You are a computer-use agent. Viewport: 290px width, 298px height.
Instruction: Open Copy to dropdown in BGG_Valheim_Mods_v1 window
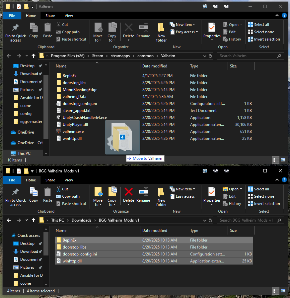(x=112, y=202)
